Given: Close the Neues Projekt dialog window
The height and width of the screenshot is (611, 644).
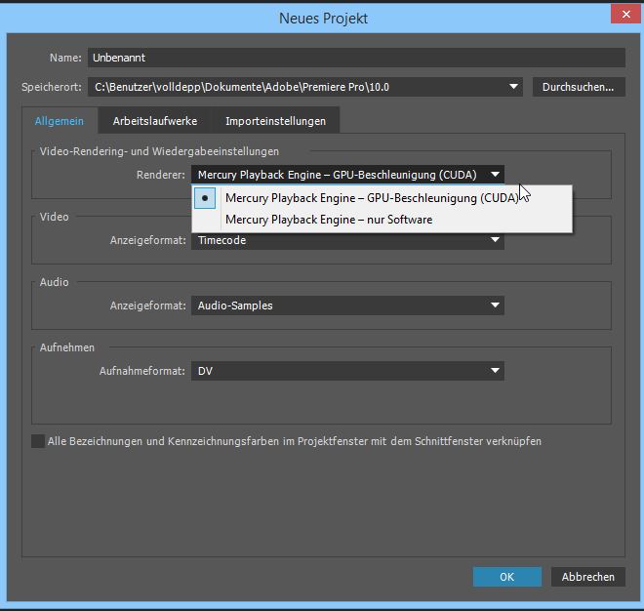Looking at the screenshot, I should tap(625, 15).
